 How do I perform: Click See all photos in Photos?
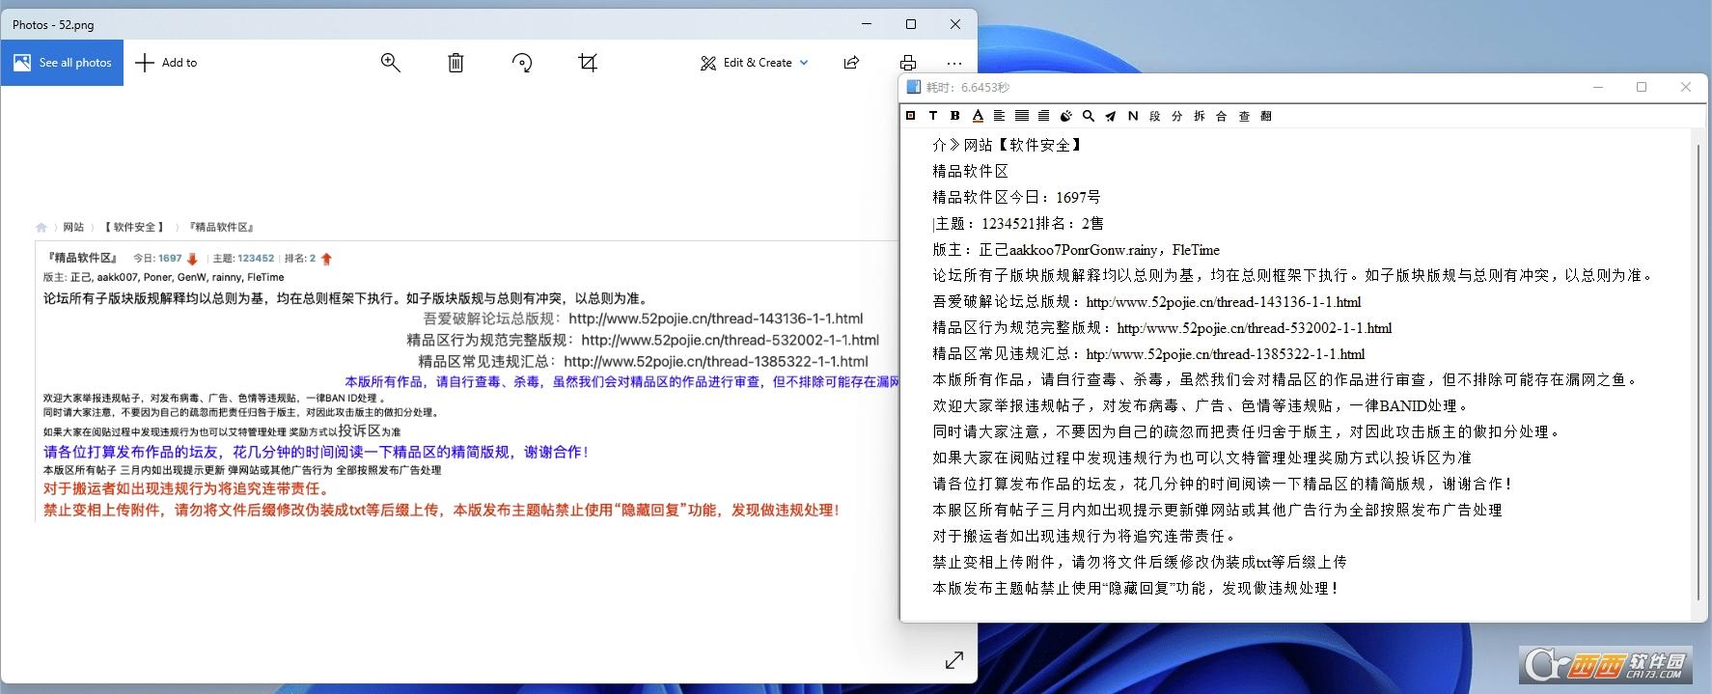62,63
